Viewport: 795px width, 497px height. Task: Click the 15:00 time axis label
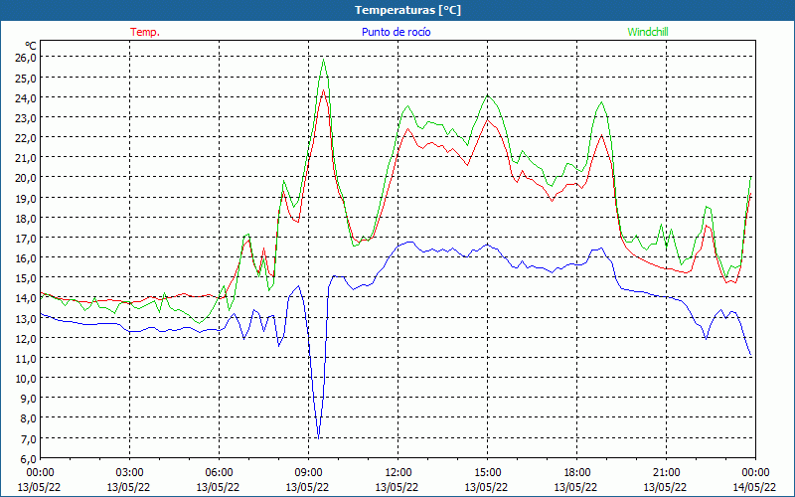pyautogui.click(x=487, y=473)
